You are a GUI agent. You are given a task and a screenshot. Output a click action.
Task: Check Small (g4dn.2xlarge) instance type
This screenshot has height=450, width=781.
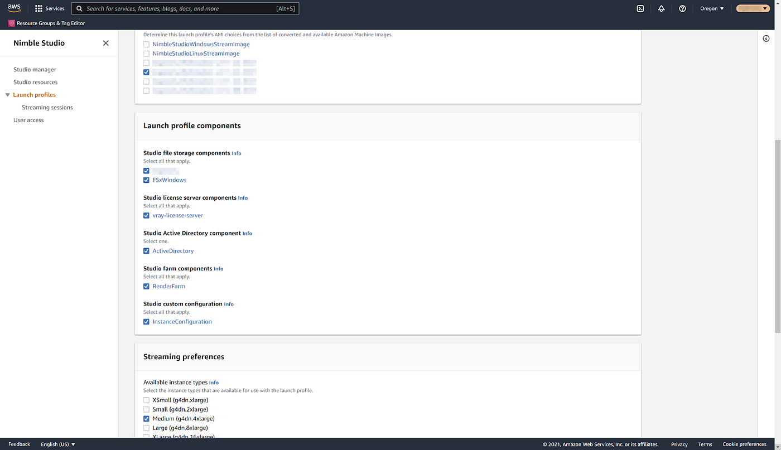146,409
